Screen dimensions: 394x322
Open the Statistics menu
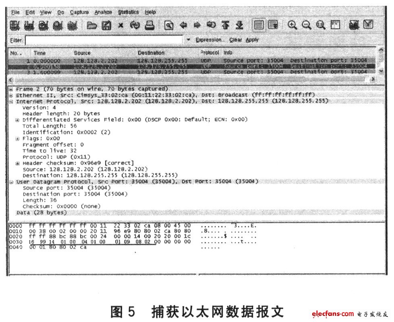pos(128,13)
